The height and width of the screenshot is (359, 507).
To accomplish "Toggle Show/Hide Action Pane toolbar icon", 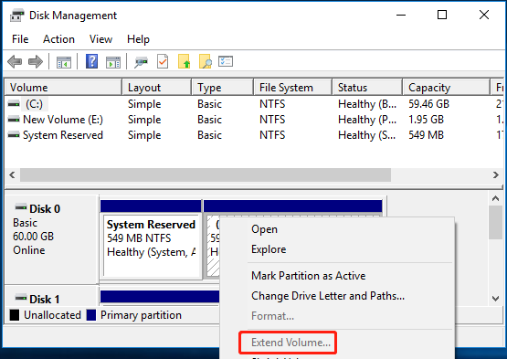I will click(x=113, y=62).
